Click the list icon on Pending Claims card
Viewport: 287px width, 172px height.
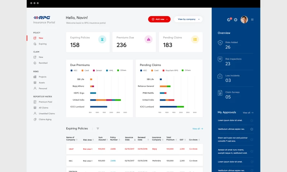(195, 39)
